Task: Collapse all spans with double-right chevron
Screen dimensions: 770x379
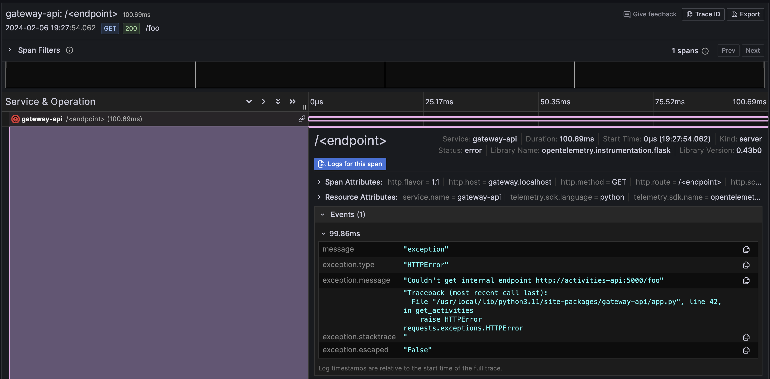Action: tap(293, 101)
